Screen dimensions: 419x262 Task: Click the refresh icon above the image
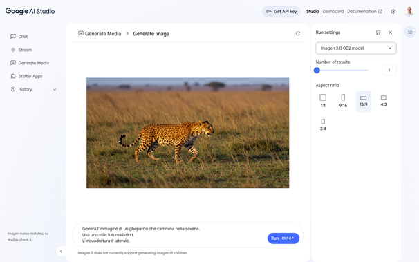[x=298, y=33]
